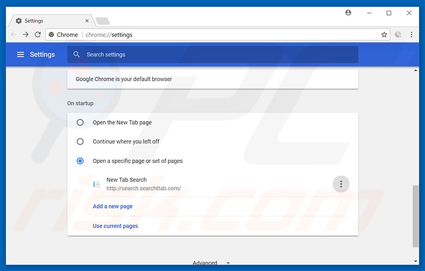The image size is (425, 271).
Task: Click the forward navigation arrow
Action: [x=25, y=35]
